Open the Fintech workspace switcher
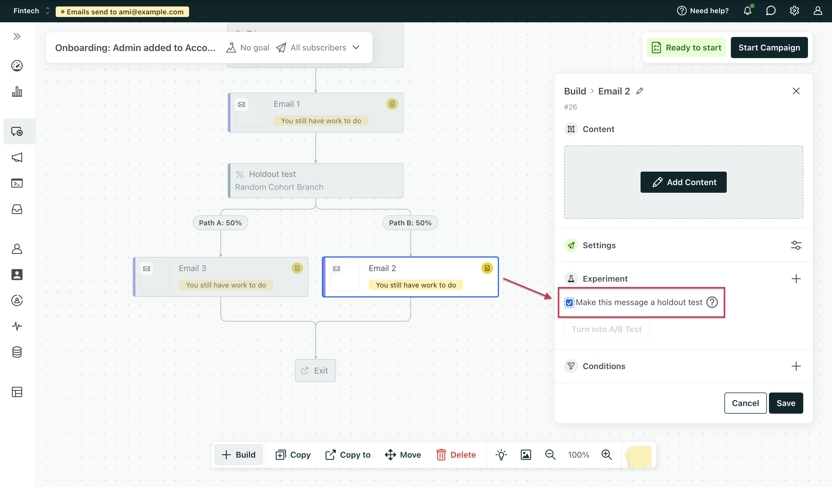 pos(31,11)
